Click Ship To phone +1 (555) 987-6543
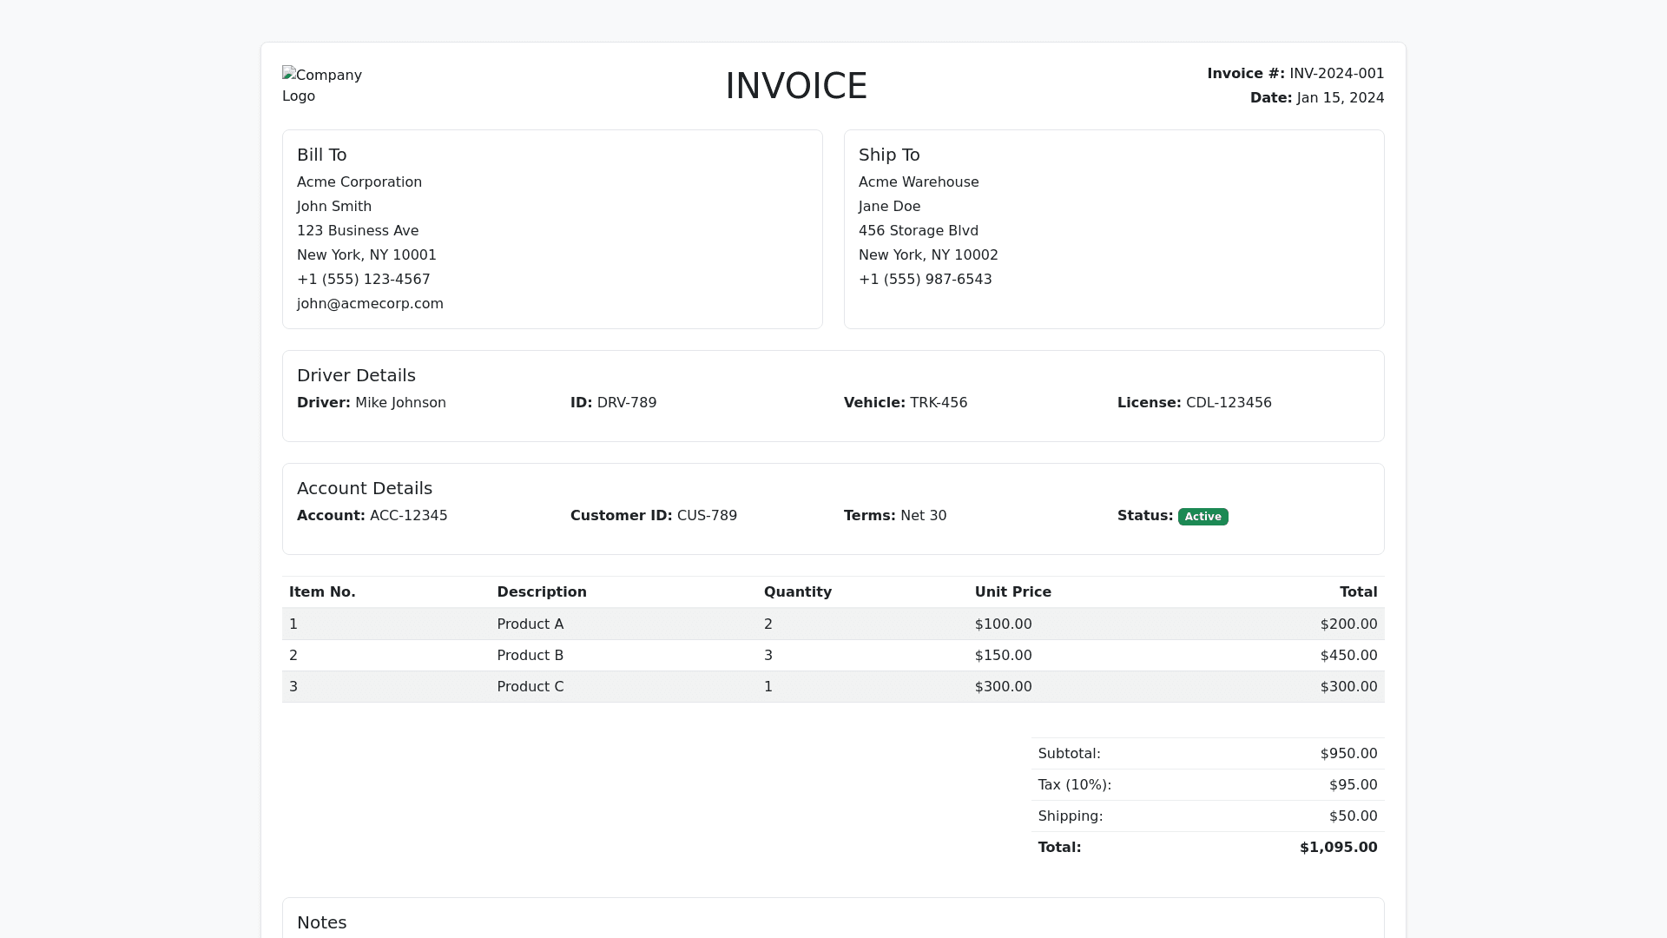The height and width of the screenshot is (938, 1667). 925,280
